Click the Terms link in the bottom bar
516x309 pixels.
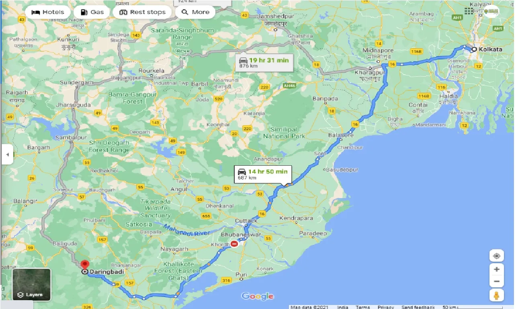tap(362, 307)
